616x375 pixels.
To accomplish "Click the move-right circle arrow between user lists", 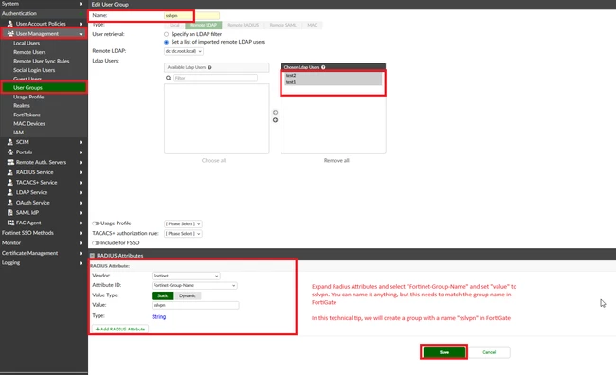I will 275,120.
